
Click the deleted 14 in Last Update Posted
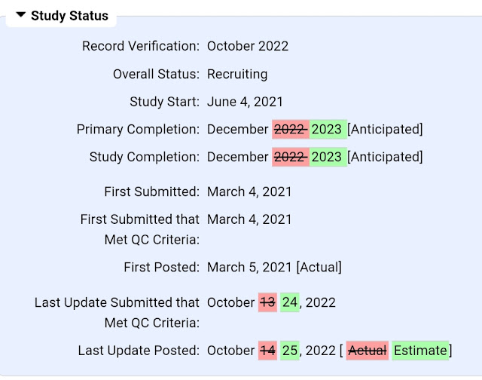[x=267, y=351]
